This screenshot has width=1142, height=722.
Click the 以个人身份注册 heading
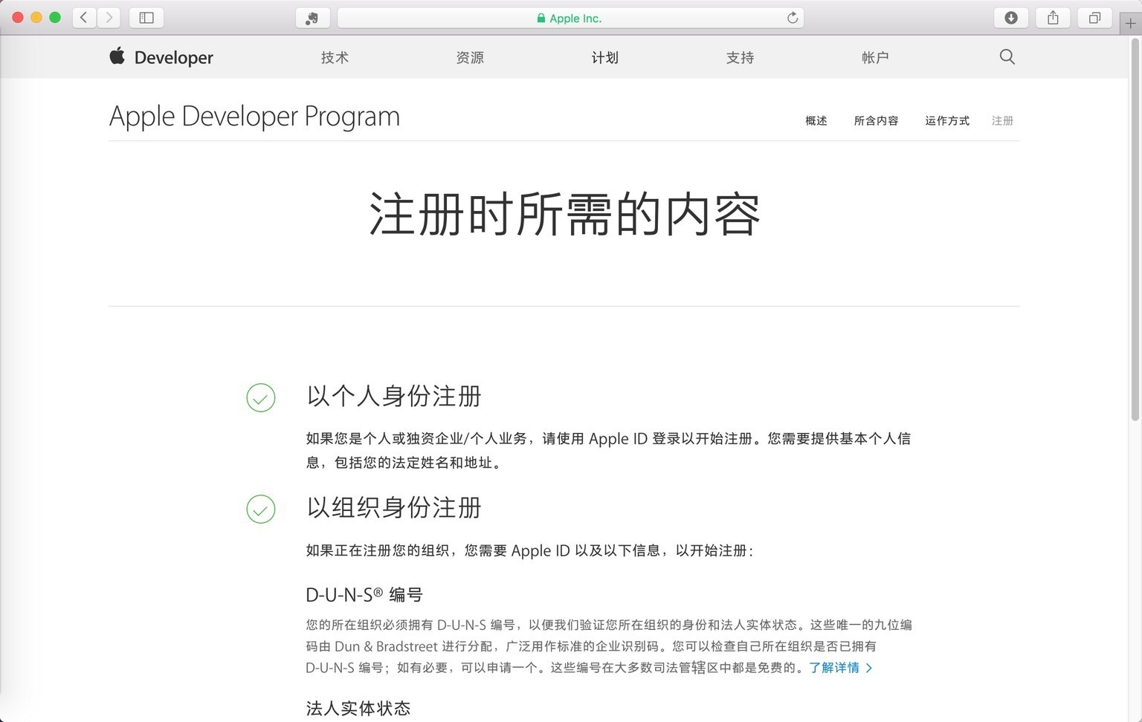pyautogui.click(x=394, y=397)
